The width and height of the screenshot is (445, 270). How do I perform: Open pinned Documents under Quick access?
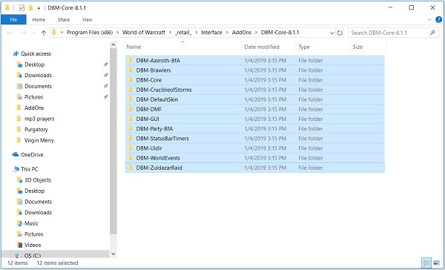tap(38, 86)
